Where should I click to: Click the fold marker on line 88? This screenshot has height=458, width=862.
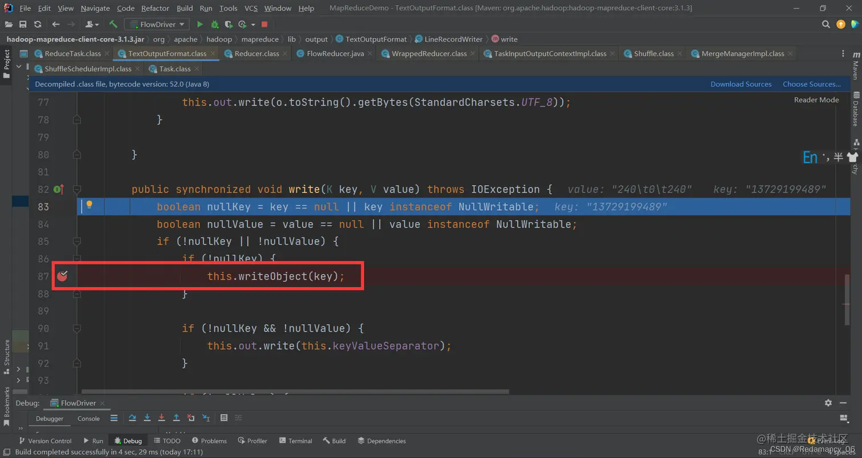(x=77, y=294)
